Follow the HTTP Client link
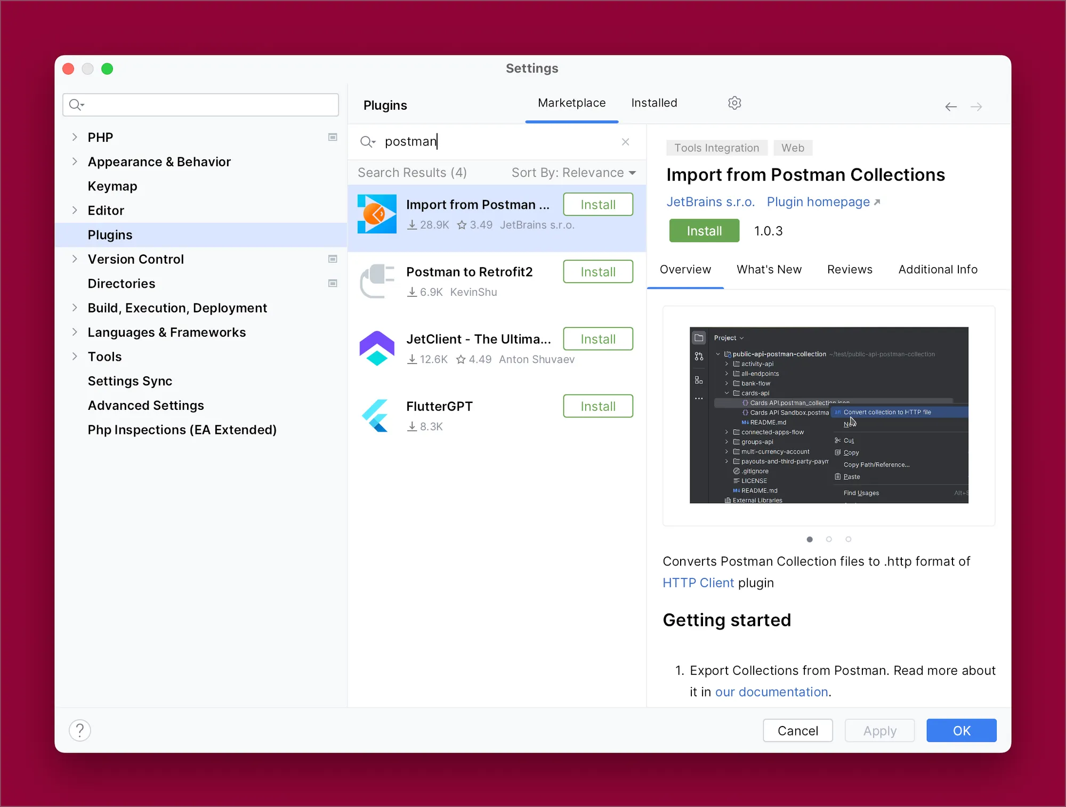The image size is (1066, 807). [x=698, y=583]
